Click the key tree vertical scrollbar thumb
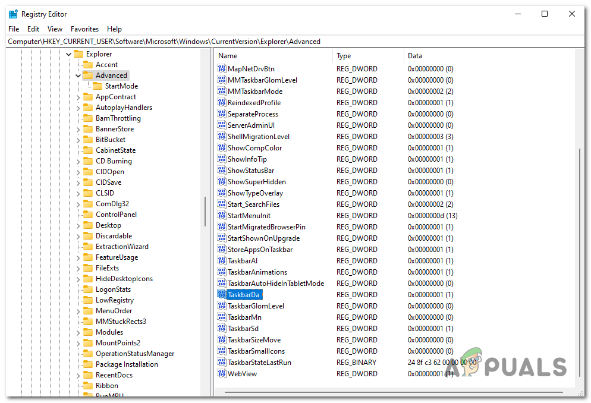The image size is (591, 403). tap(205, 211)
